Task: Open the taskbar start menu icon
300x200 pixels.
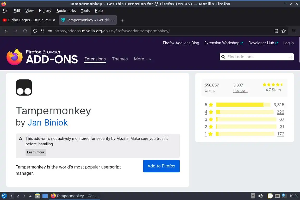Action: point(4,196)
